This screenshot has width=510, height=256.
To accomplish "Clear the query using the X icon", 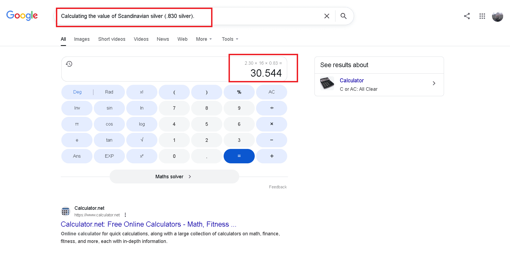I will pos(326,16).
